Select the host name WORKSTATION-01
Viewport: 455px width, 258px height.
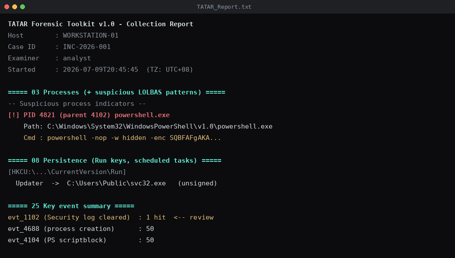coord(91,35)
